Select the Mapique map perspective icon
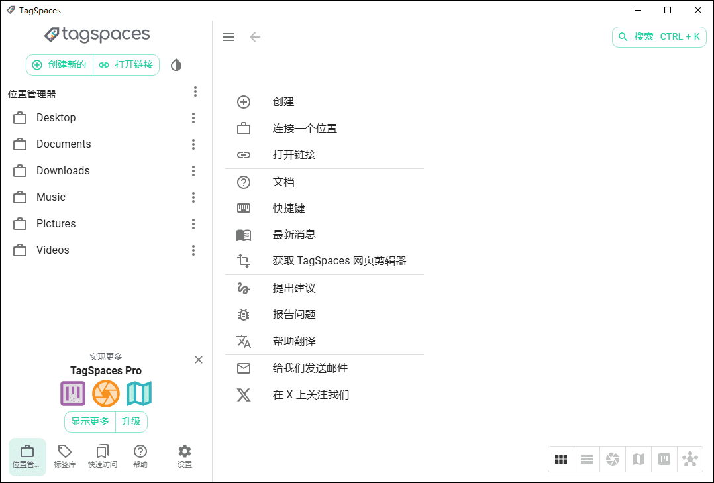This screenshot has width=714, height=483. click(x=638, y=458)
